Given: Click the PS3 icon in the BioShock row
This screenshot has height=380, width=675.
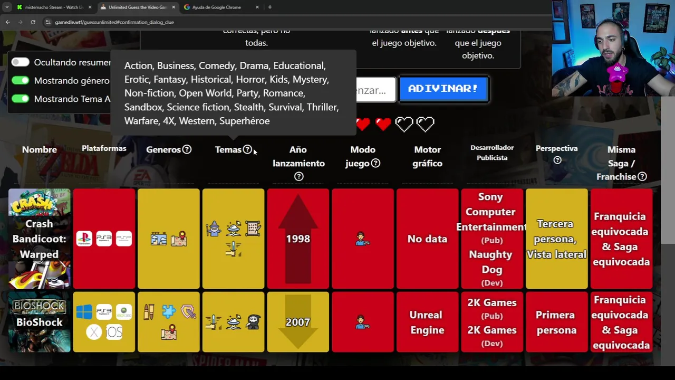Looking at the screenshot, I should [104, 312].
